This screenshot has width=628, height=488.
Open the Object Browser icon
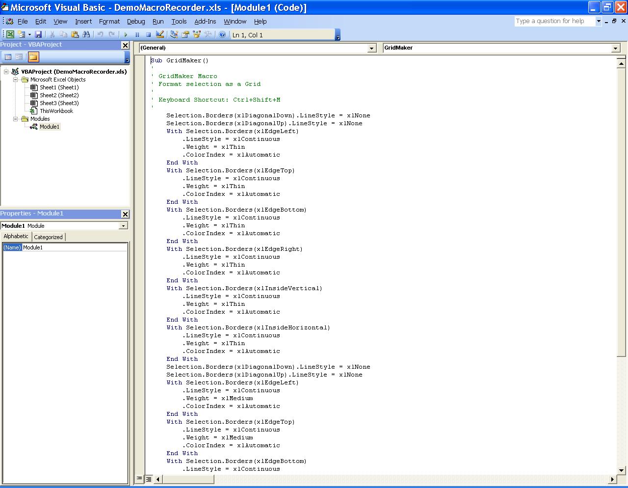[x=197, y=34]
